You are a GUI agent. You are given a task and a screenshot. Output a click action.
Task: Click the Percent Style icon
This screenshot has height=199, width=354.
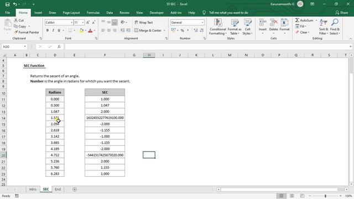click(x=182, y=30)
